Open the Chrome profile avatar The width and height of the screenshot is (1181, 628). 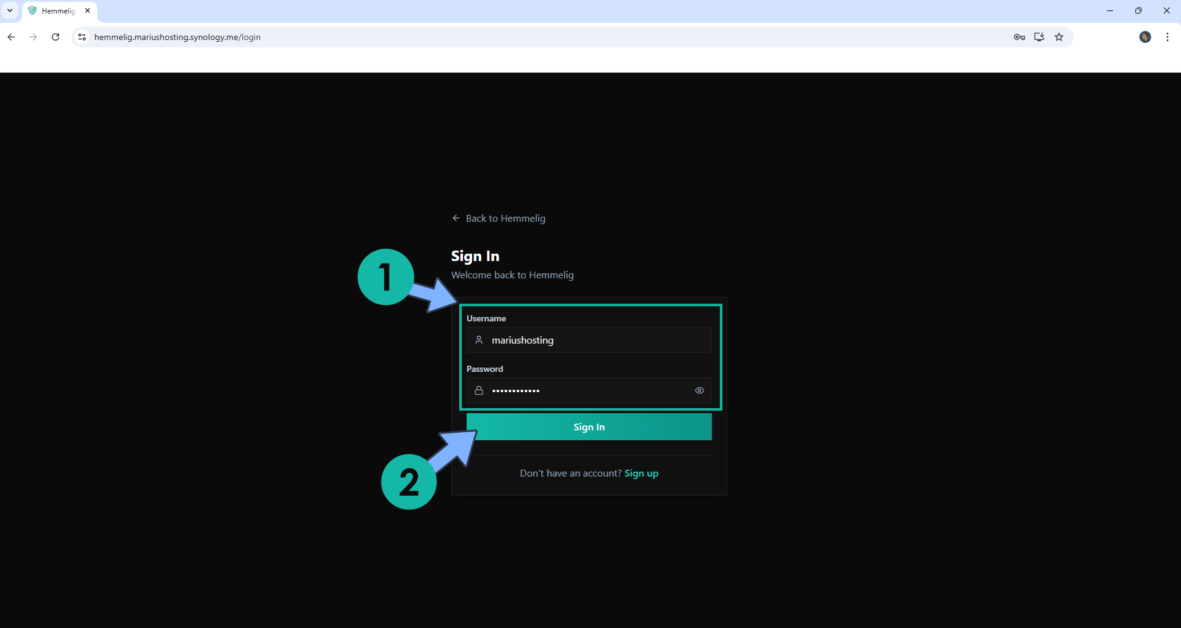click(x=1145, y=37)
